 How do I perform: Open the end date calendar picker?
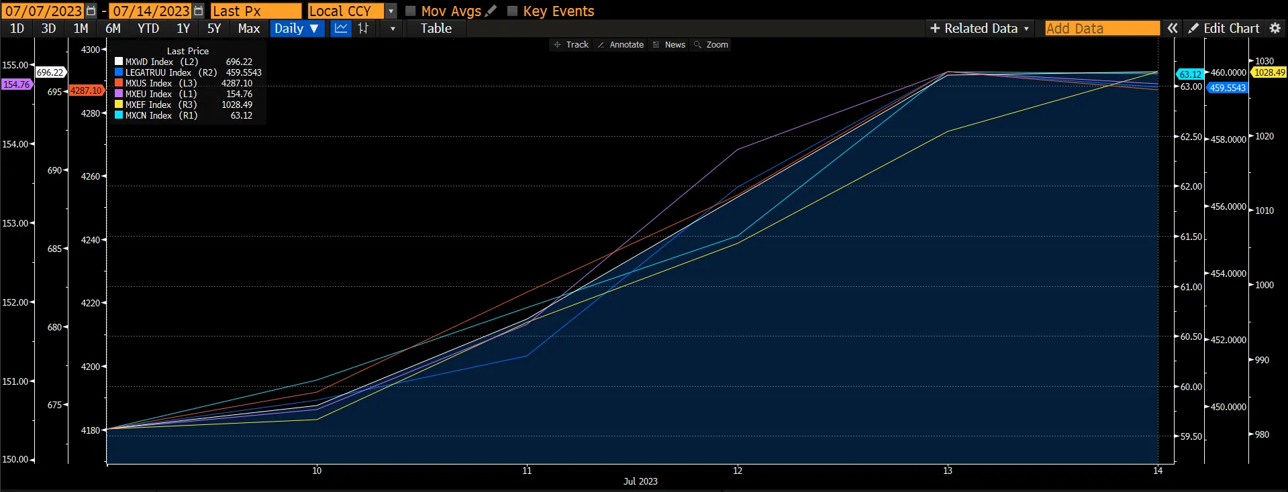(x=198, y=11)
